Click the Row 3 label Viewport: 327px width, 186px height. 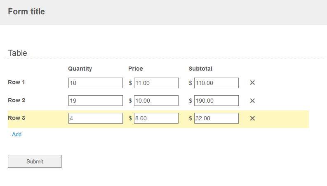pyautogui.click(x=16, y=118)
